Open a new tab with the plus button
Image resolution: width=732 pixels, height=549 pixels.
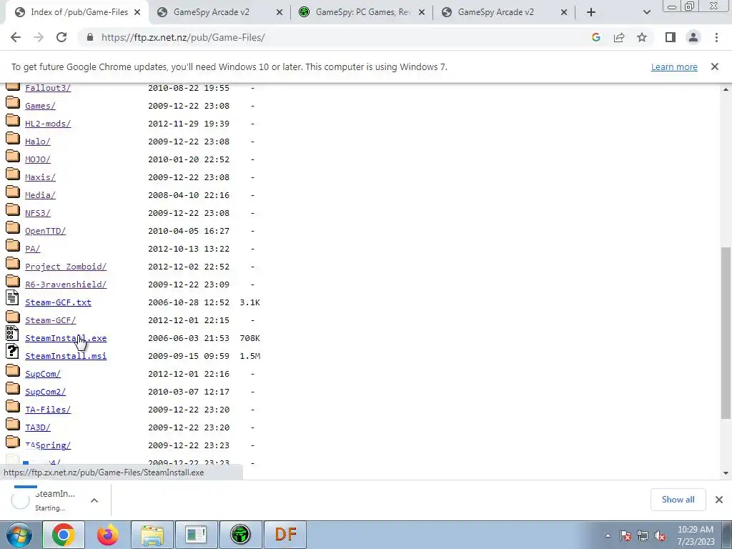591,12
